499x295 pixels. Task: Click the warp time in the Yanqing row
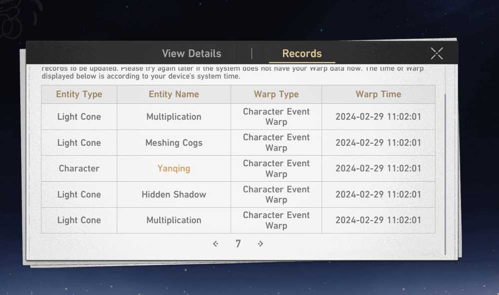[x=378, y=169]
